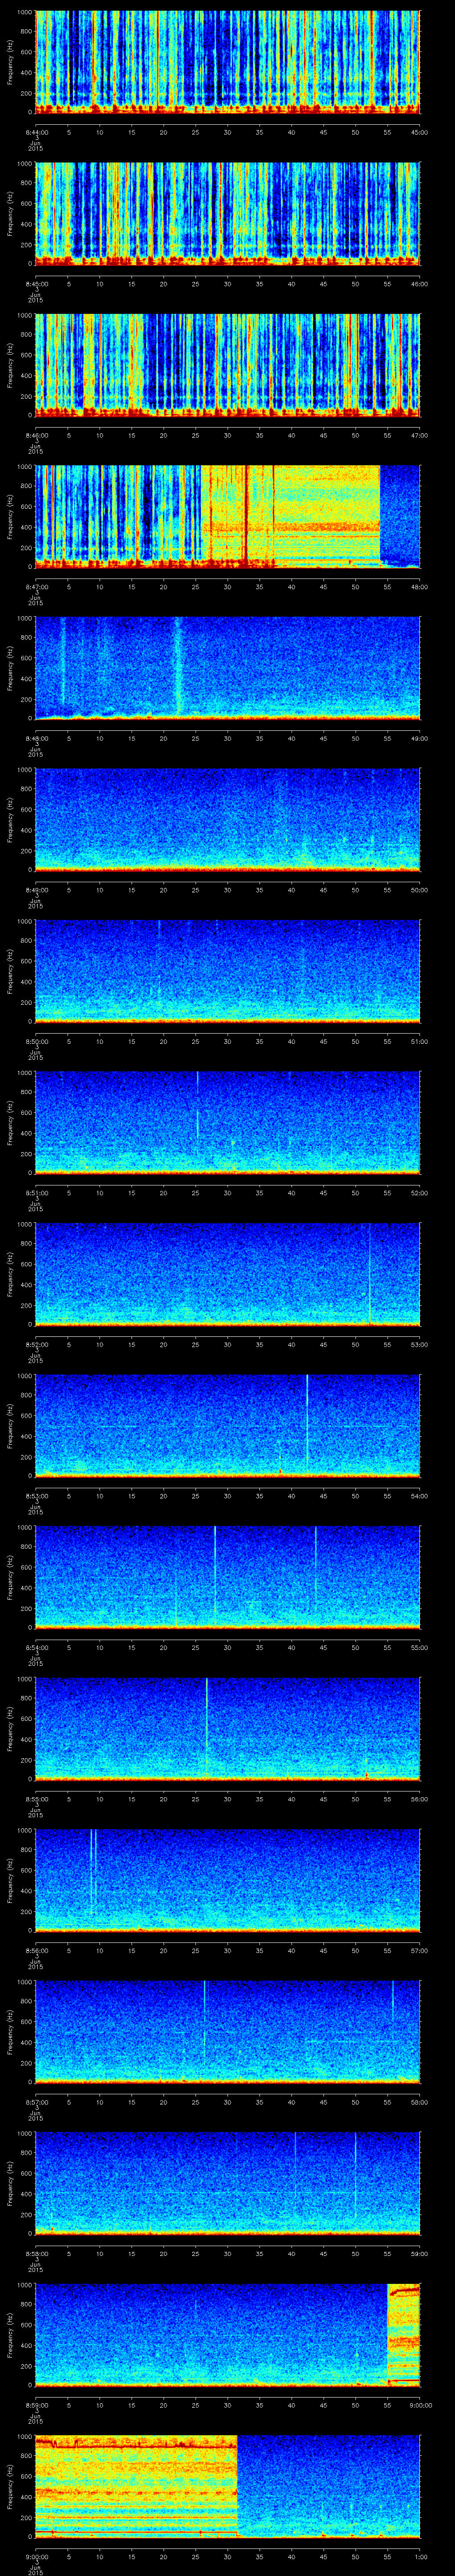Select the '49:00' end time label
Viewport: 455px width, 2576px height.
pos(419,738)
